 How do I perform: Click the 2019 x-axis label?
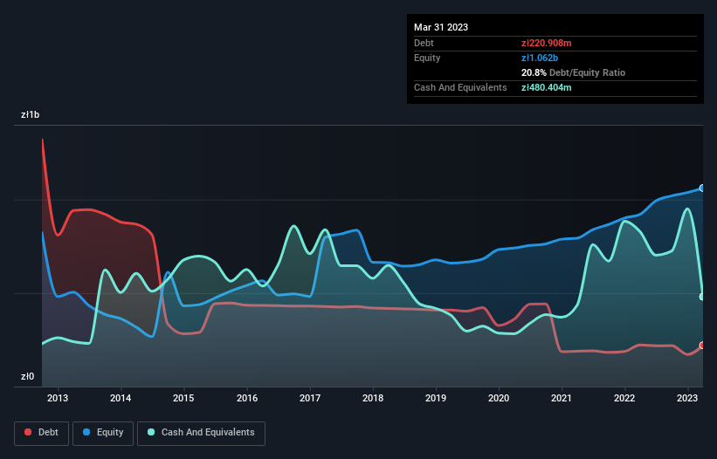pos(436,398)
